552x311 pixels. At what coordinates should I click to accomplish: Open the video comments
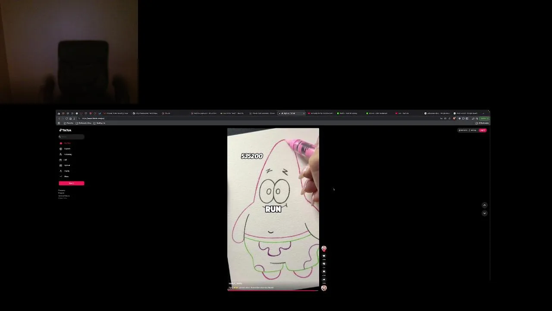(324, 263)
